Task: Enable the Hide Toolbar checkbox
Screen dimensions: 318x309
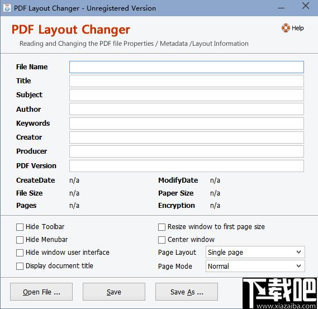Action: (20, 227)
